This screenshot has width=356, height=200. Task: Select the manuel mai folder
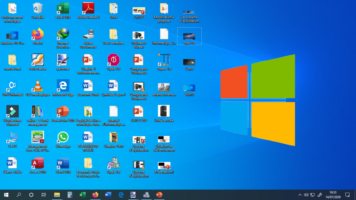(12, 63)
